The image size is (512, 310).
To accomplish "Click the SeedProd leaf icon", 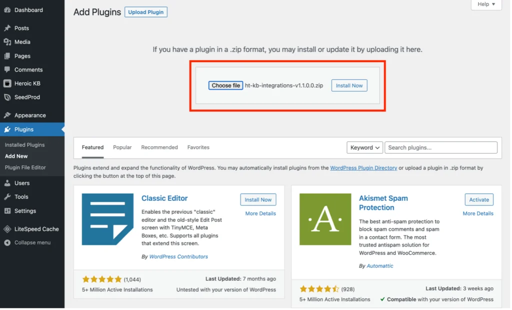I will (x=7, y=97).
